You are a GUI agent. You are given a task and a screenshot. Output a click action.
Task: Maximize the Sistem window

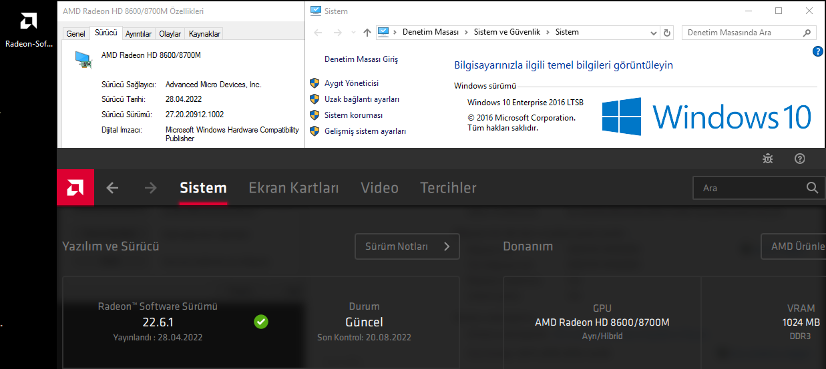pyautogui.click(x=779, y=11)
